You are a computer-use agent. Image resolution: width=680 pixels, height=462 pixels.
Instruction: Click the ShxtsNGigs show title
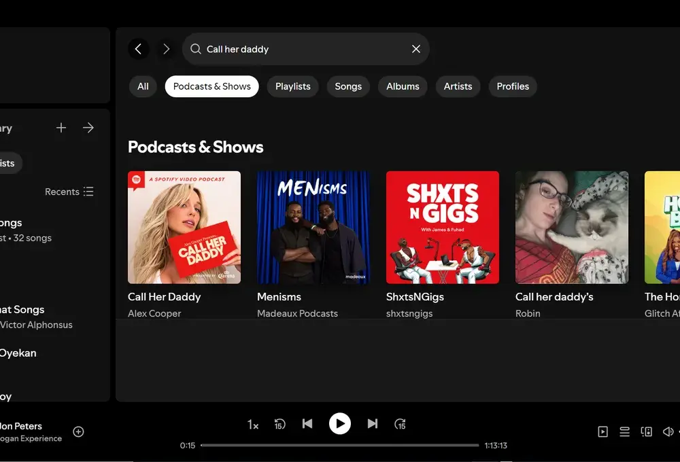[415, 297]
